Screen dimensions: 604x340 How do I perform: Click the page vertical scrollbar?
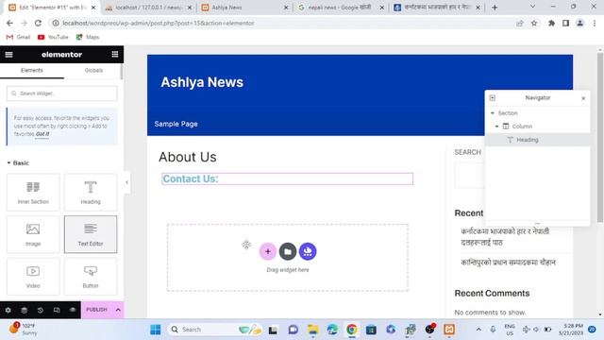point(600,137)
